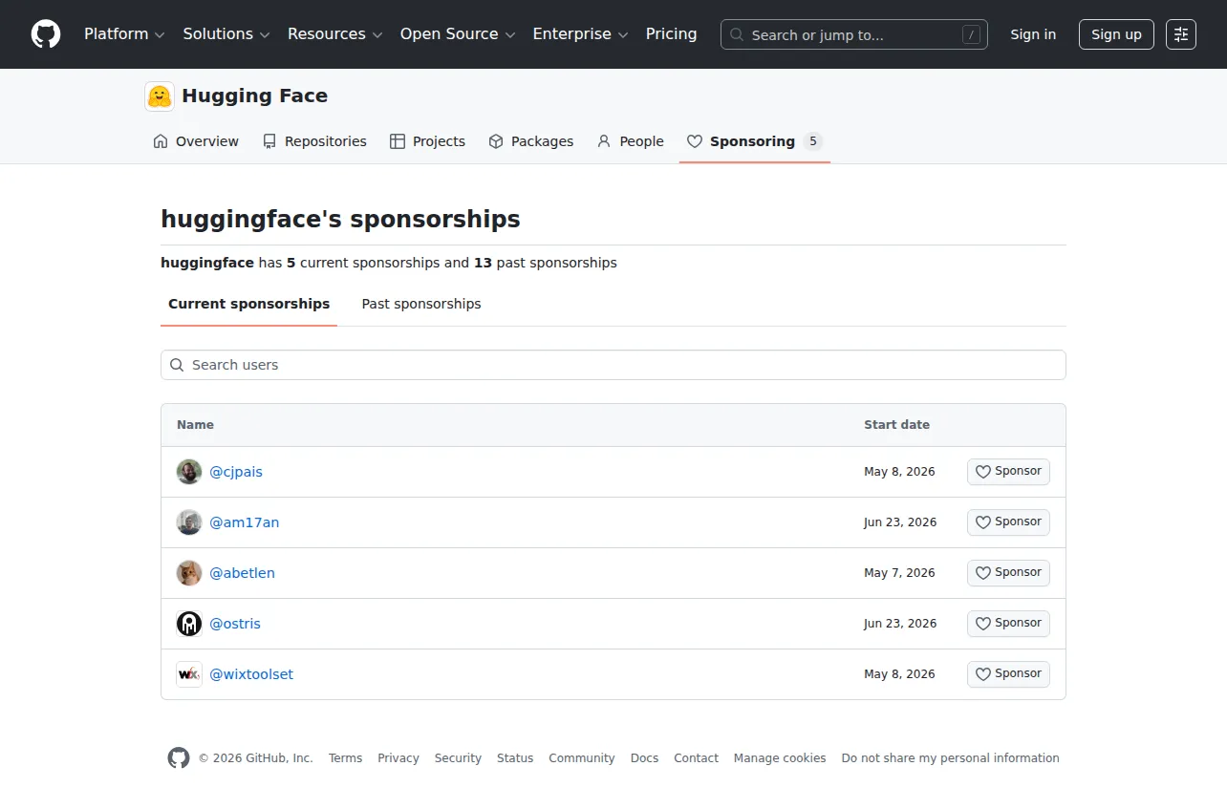The width and height of the screenshot is (1227, 809).
Task: Sponsor the user ostris
Action: tap(1008, 624)
